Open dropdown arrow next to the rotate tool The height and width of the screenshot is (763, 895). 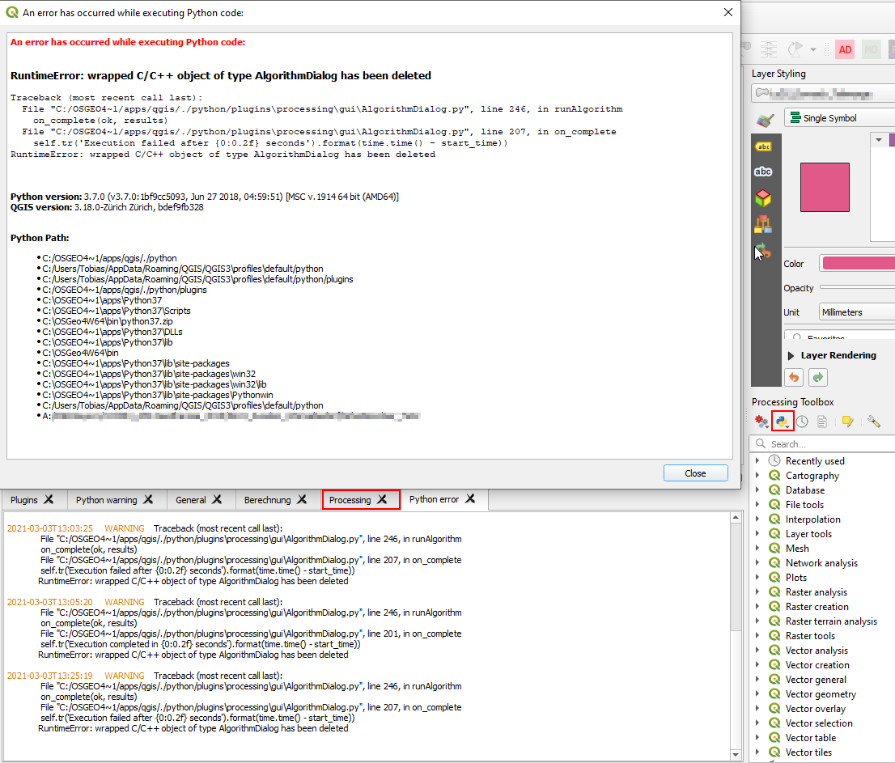(x=812, y=49)
